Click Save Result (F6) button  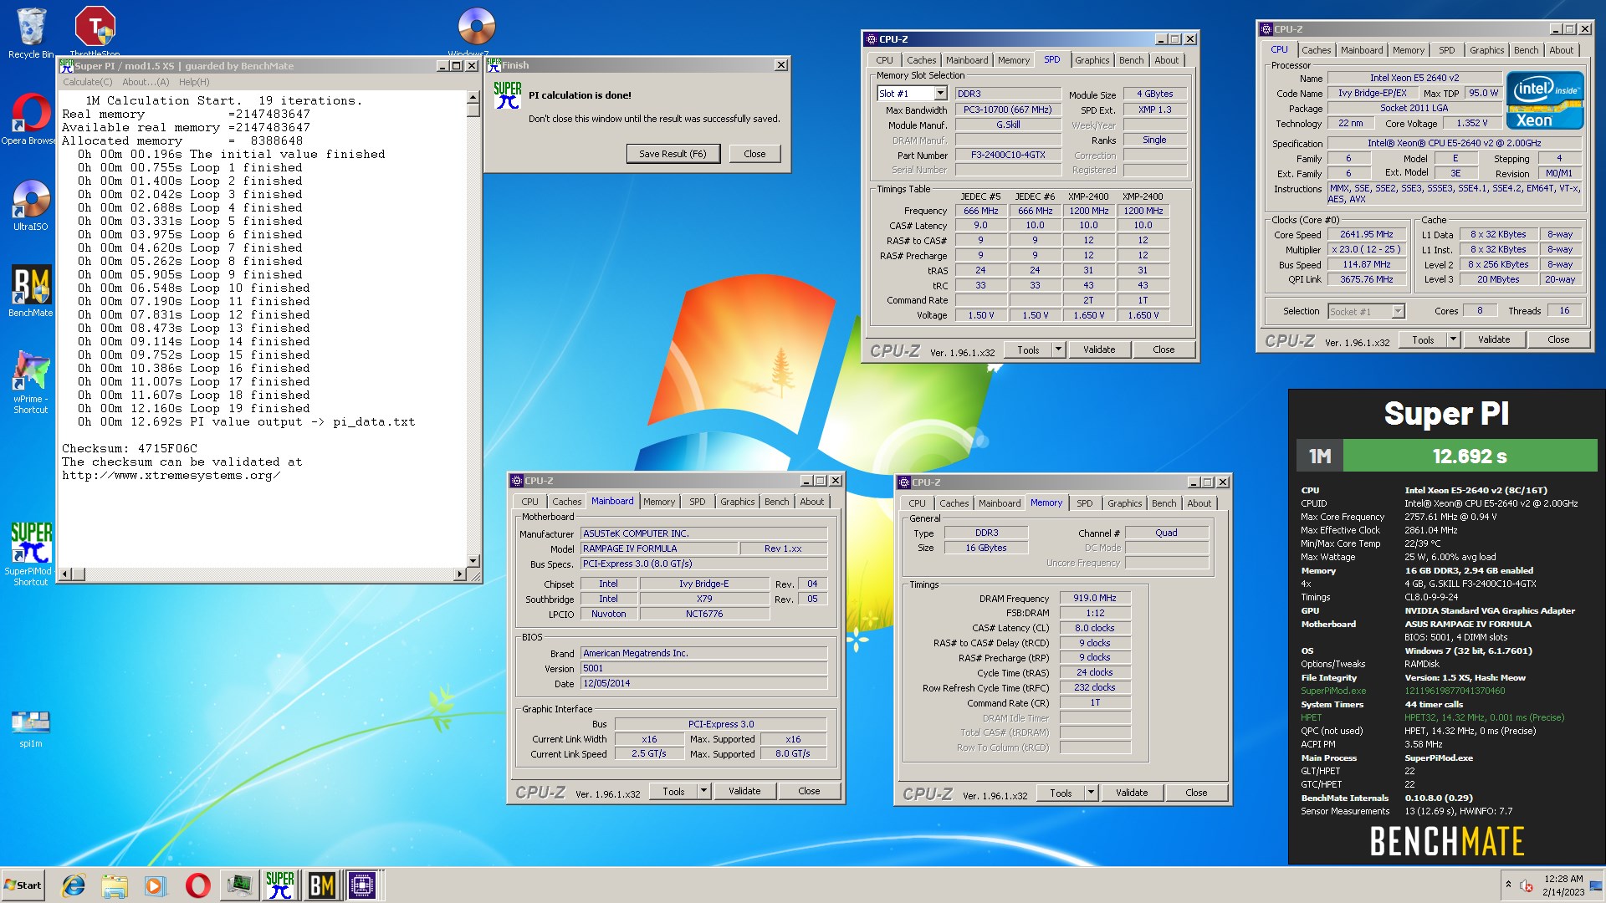[673, 154]
